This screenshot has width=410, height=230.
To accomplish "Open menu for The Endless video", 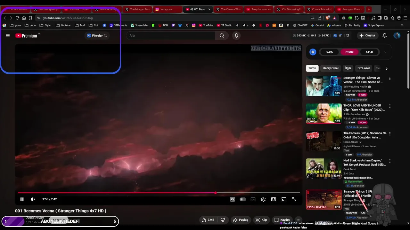I will pyautogui.click(x=390, y=134).
